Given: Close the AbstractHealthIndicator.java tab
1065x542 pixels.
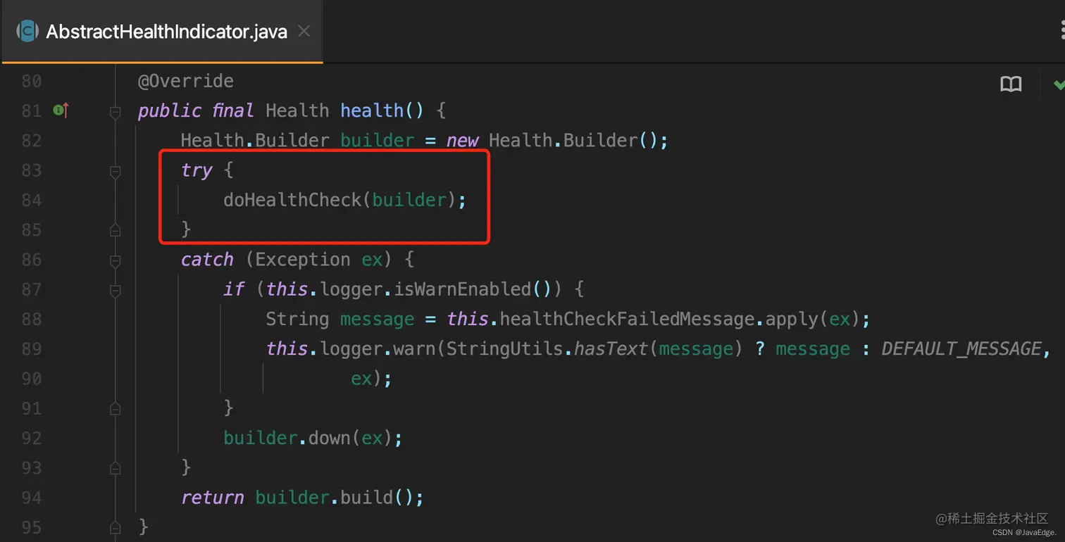Looking at the screenshot, I should click(304, 31).
